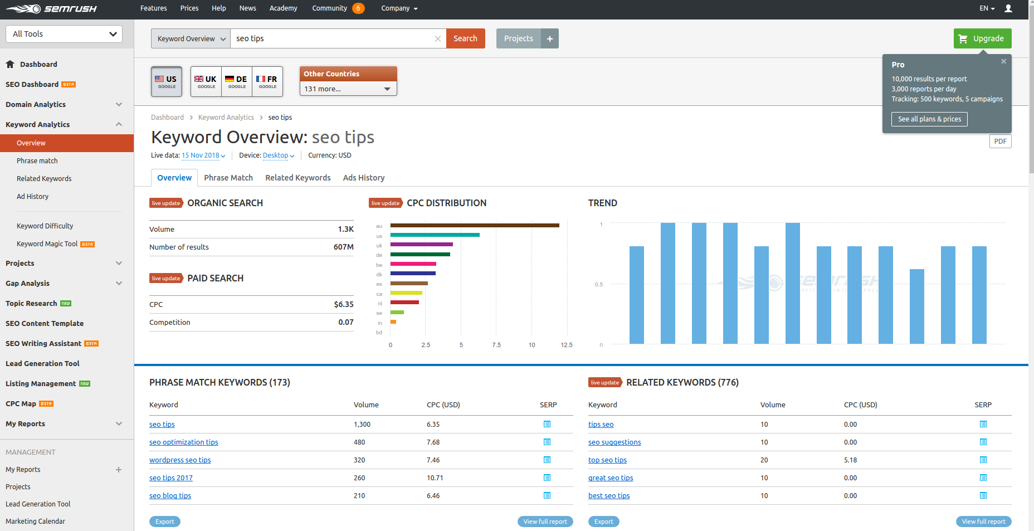Viewport: 1034px width, 531px height.
Task: View full related keywords report
Action: [983, 522]
